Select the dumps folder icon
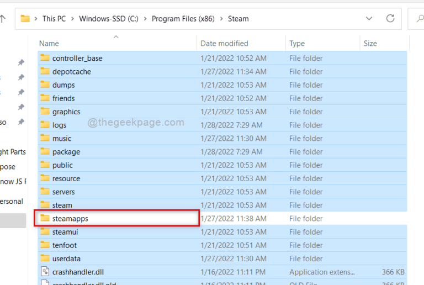This screenshot has width=424, height=285. [x=45, y=85]
